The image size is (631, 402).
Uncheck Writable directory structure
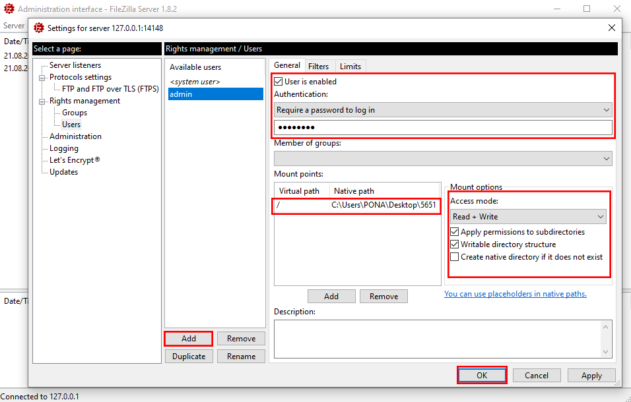click(x=454, y=244)
